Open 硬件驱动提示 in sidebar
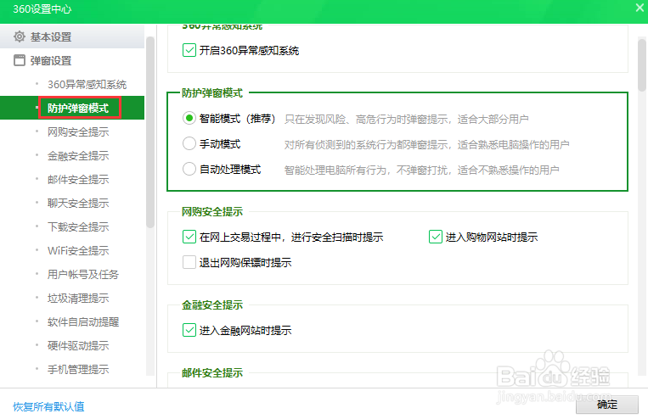This screenshot has width=648, height=419. point(77,345)
